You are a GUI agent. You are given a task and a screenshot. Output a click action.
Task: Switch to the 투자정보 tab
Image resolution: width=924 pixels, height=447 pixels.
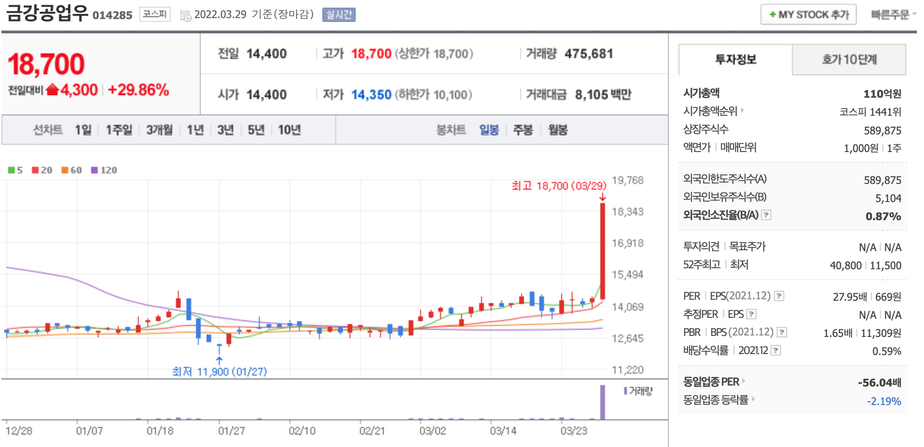tap(736, 60)
